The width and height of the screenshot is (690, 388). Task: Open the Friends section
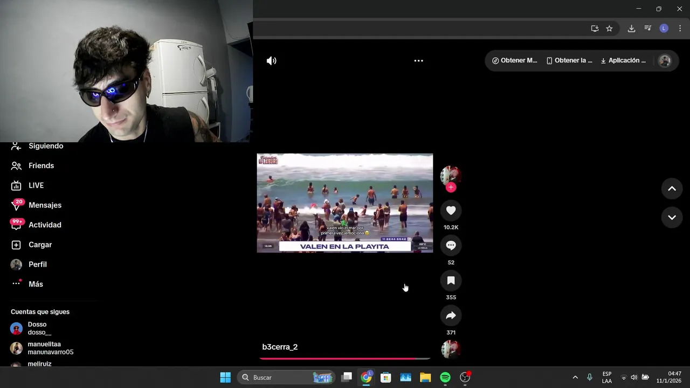(33, 165)
